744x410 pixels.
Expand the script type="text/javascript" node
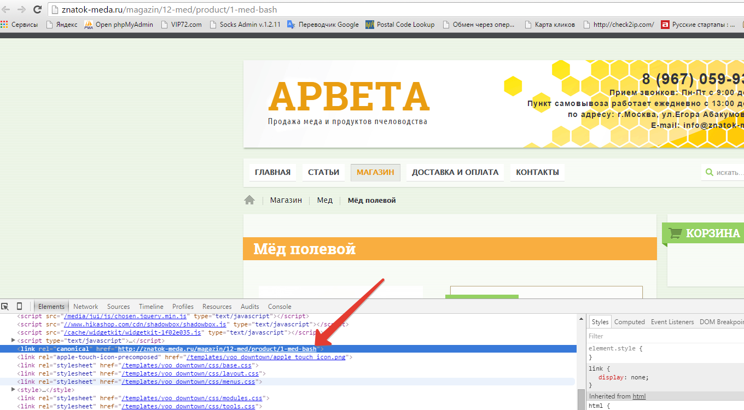coord(14,341)
